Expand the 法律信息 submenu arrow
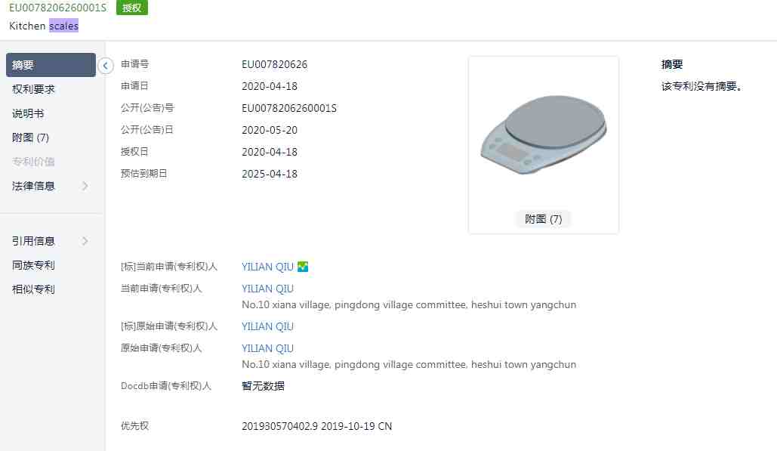 coord(85,186)
